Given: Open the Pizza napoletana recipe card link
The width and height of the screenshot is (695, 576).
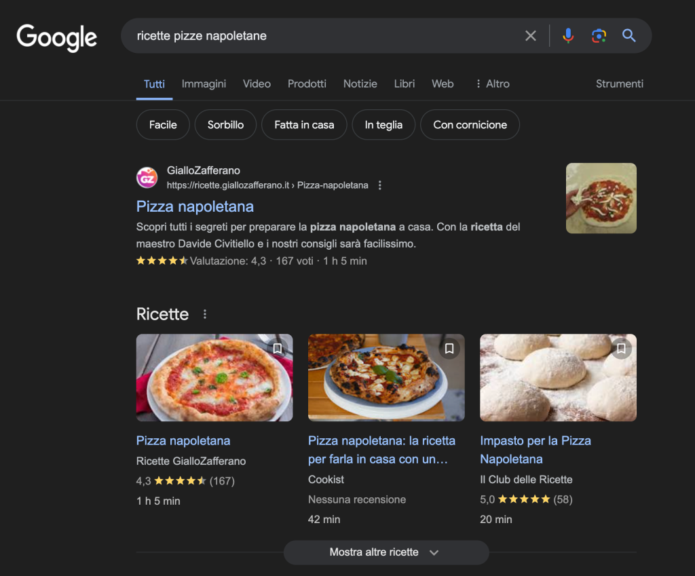Looking at the screenshot, I should point(183,441).
